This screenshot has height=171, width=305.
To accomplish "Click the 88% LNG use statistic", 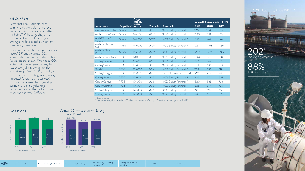I will 257,67.
